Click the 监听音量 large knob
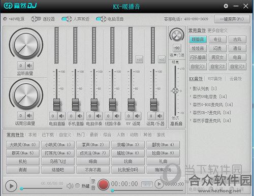254x196 pixels. point(26,45)
